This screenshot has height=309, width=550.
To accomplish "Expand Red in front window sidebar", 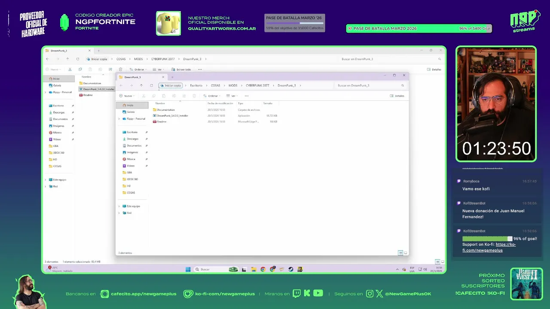I will tap(119, 213).
